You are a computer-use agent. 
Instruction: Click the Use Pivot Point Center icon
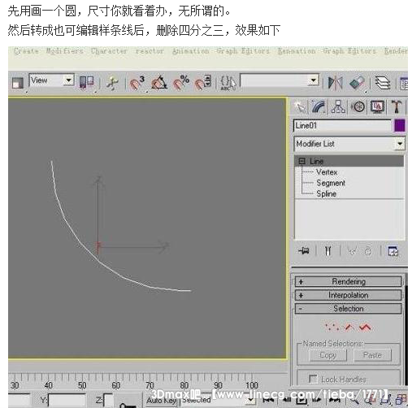(86, 82)
